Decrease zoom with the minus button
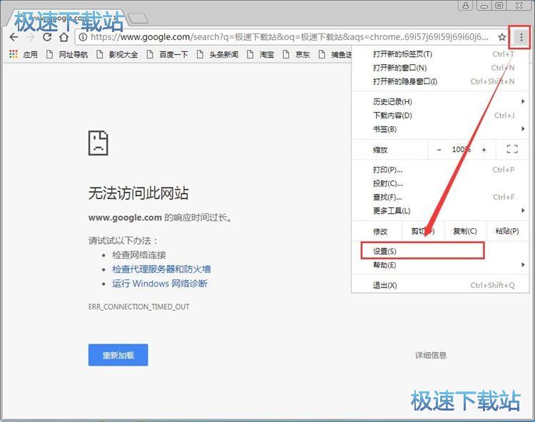 pos(439,150)
